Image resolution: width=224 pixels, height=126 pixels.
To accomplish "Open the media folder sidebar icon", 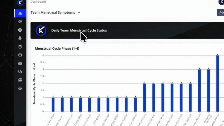I will (20, 80).
